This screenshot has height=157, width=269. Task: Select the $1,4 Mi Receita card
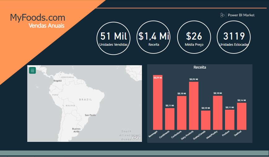tap(153, 37)
